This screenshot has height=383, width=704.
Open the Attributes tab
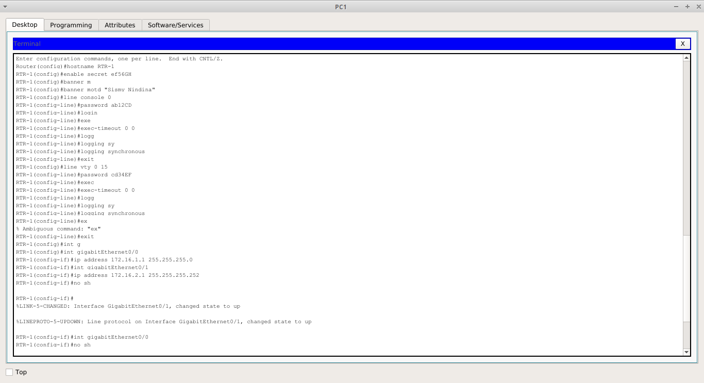[120, 25]
